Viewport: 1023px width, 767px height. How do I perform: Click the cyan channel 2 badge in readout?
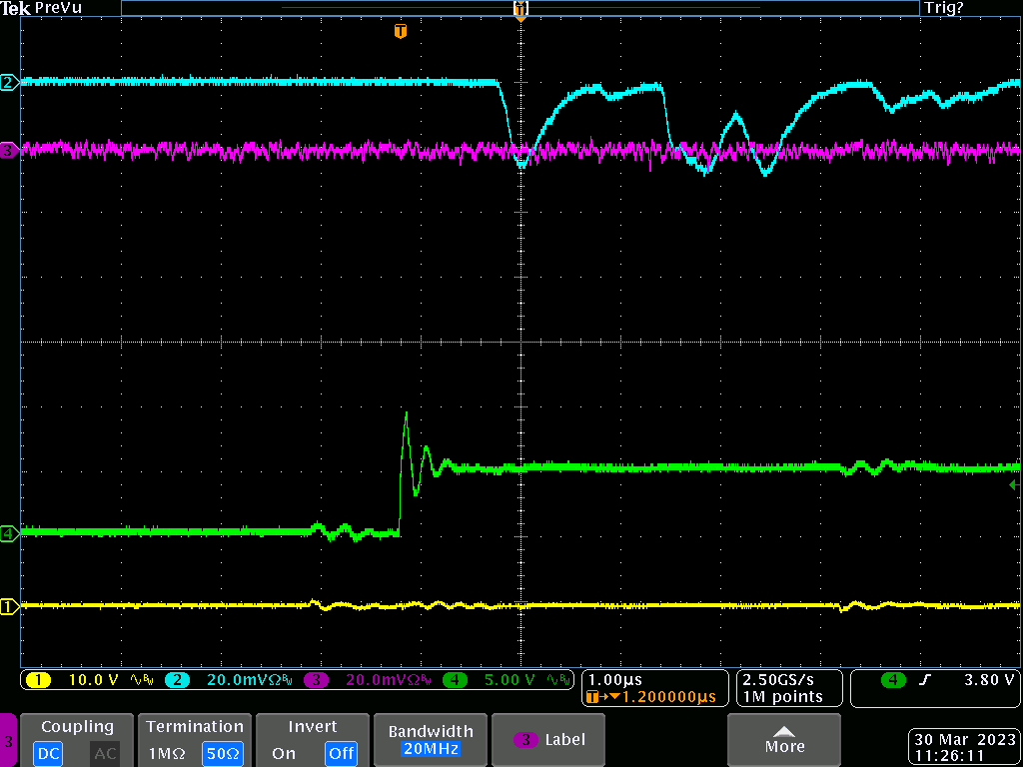177,680
